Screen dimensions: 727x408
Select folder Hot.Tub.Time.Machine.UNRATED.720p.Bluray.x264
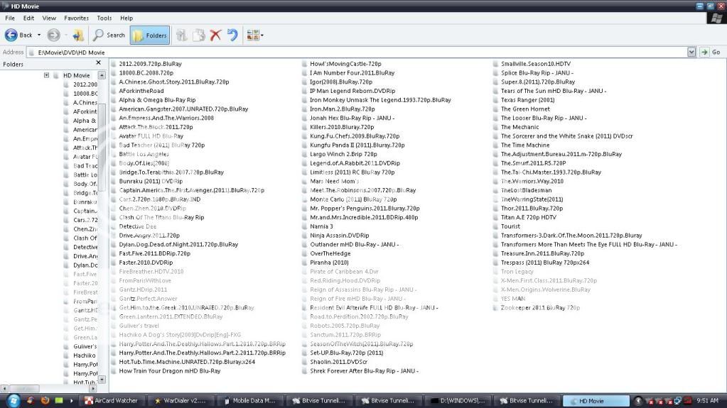[x=187, y=362]
